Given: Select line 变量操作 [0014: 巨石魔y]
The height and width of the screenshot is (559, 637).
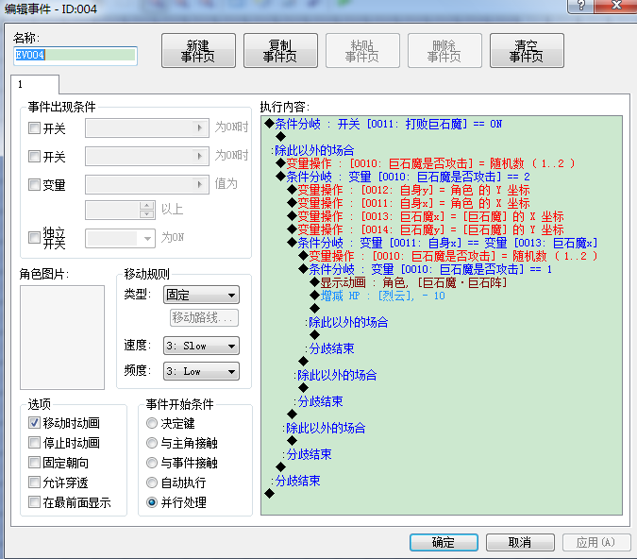Looking at the screenshot, I should pyautogui.click(x=426, y=229).
